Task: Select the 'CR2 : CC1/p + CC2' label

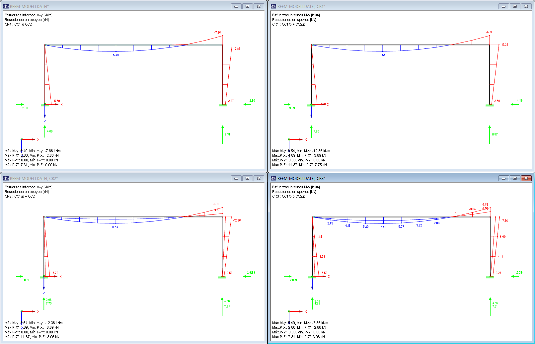Action: tap(20, 196)
